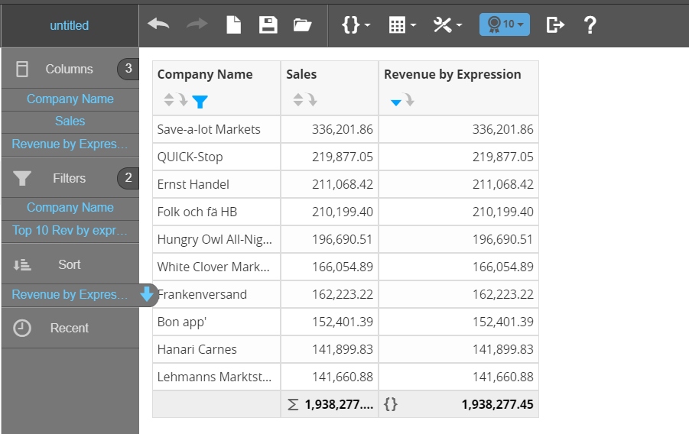Select Top 10 Rev by expr filter
Screen dimensions: 689x434
click(x=70, y=230)
